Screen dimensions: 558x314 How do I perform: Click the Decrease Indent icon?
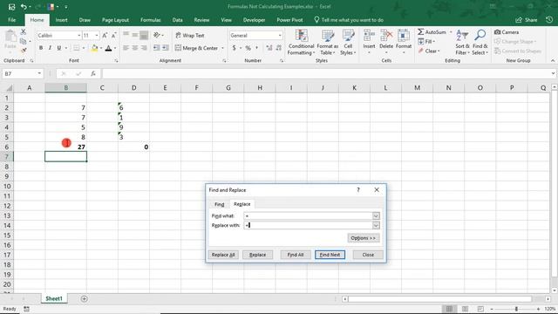[157, 48]
